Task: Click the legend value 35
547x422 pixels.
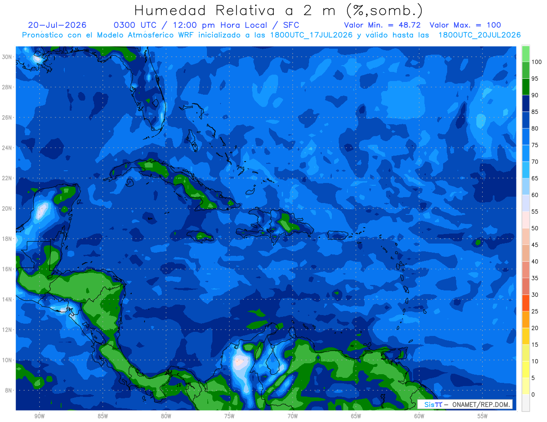Action: click(535, 278)
